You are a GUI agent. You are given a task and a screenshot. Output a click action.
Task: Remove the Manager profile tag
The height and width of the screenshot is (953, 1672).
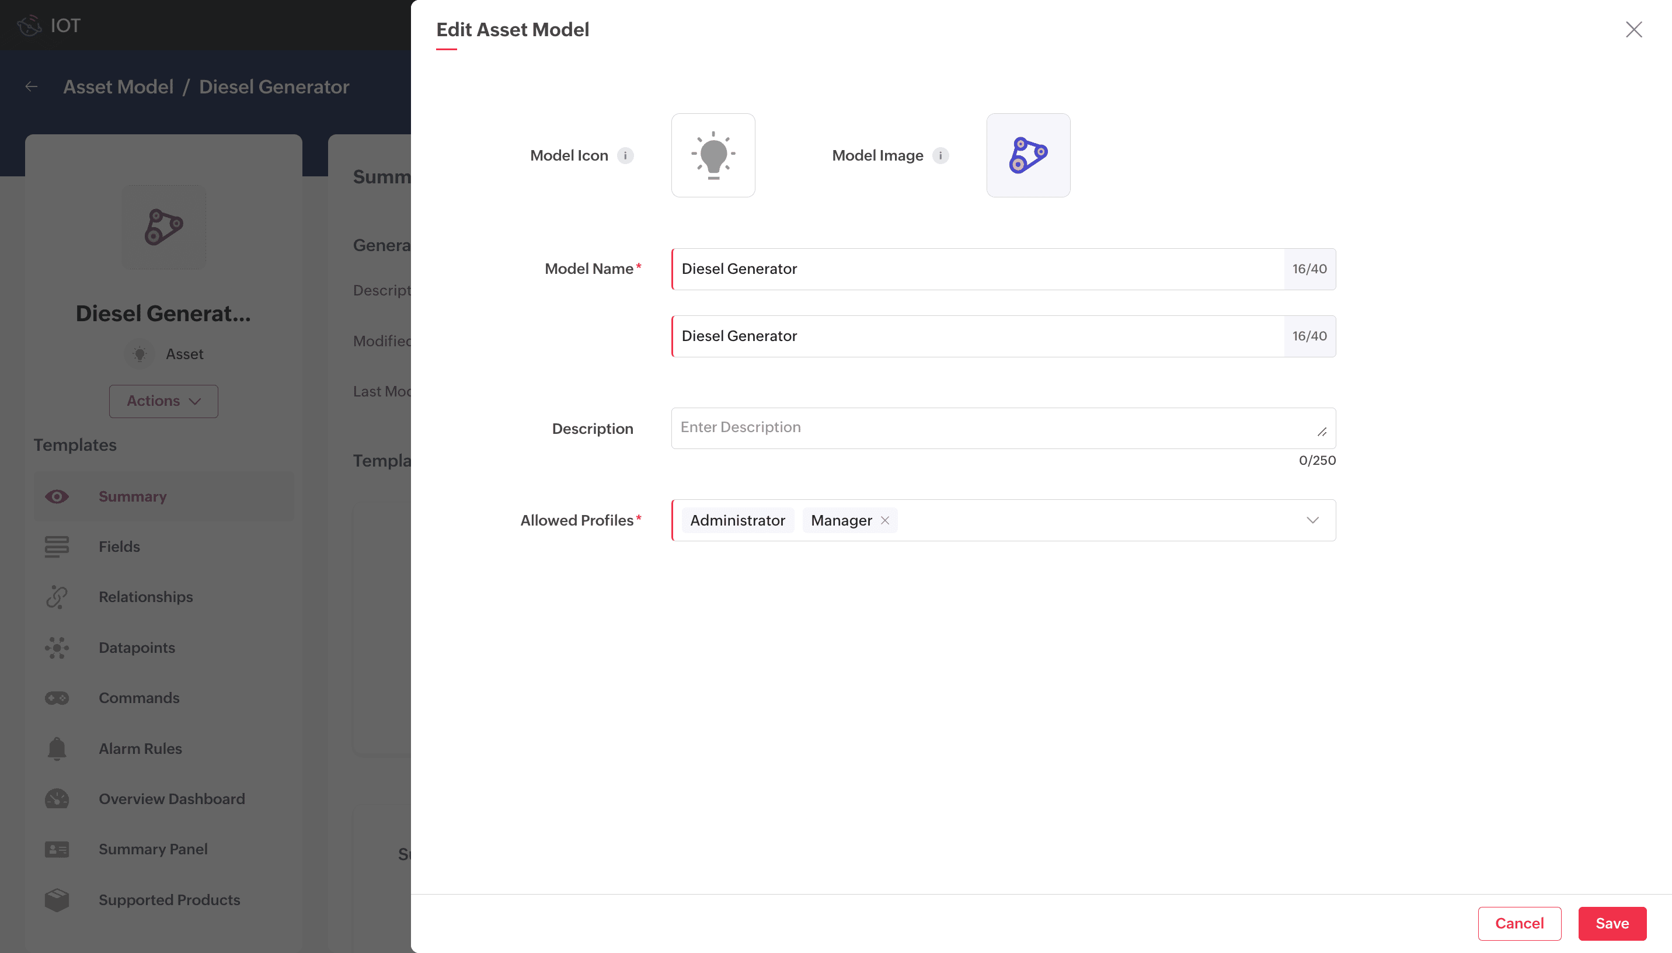(884, 520)
